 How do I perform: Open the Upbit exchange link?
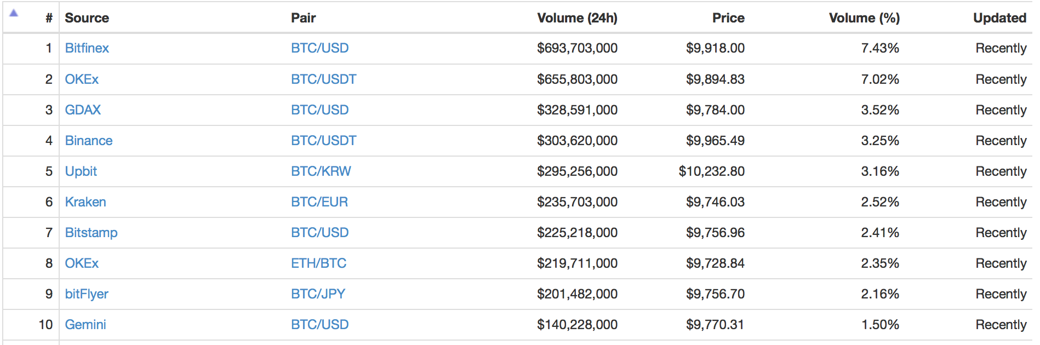point(81,171)
